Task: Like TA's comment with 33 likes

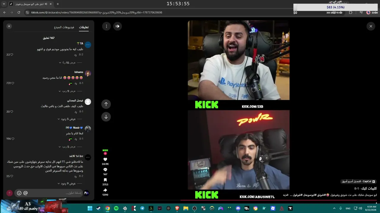Action: point(12,55)
